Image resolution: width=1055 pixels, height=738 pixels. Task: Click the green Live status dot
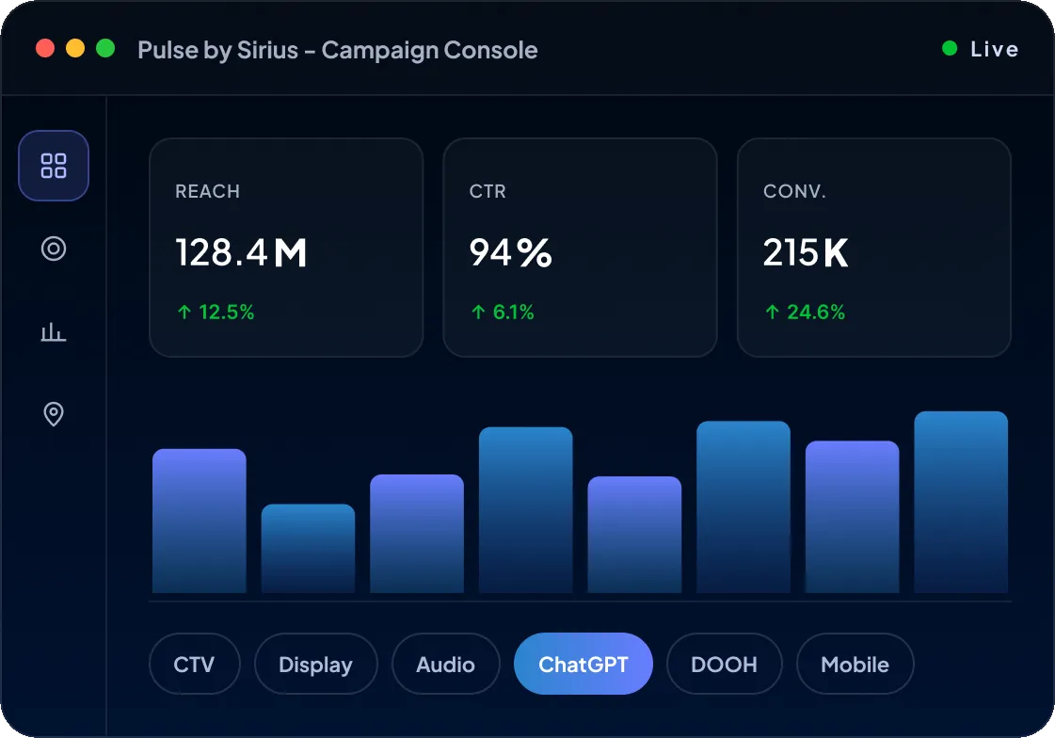[x=950, y=48]
